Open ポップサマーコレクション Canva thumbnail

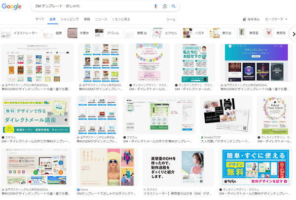click(x=107, y=167)
